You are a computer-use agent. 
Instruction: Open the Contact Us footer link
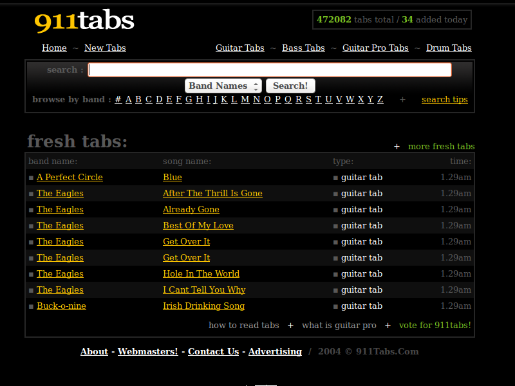[213, 352]
